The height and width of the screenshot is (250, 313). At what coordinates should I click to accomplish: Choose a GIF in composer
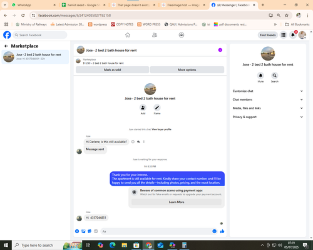(96, 231)
